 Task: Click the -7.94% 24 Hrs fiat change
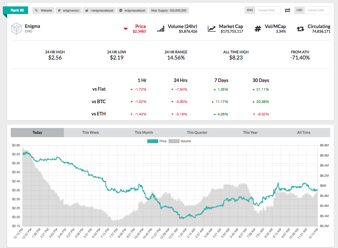tap(181, 90)
